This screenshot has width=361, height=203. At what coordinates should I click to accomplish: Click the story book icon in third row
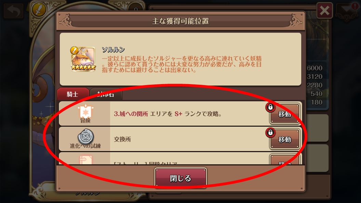coord(86,160)
